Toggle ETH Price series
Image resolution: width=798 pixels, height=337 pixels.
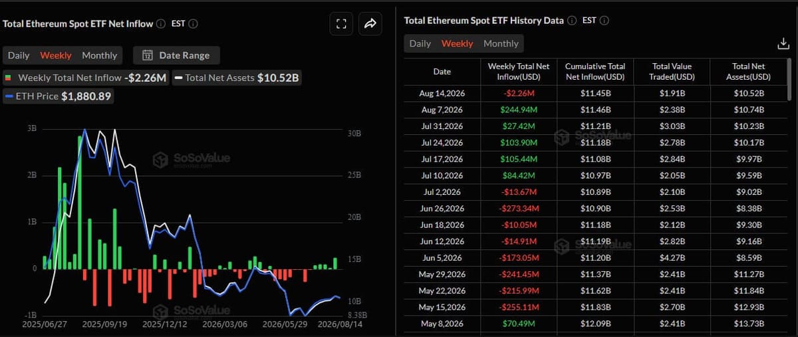(58, 96)
